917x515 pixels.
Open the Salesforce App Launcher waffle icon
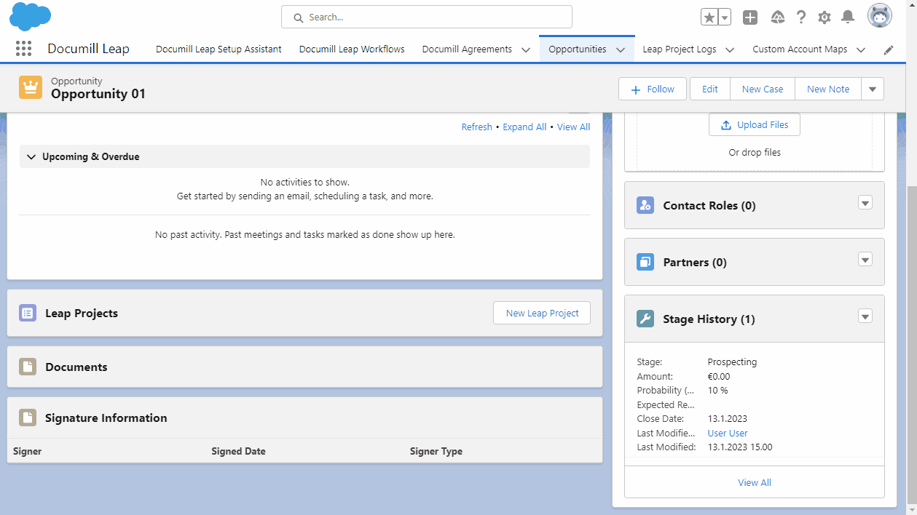[x=23, y=48]
